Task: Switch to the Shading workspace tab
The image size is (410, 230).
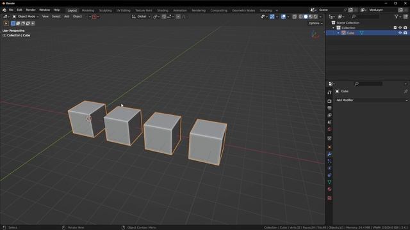Action: click(x=163, y=10)
